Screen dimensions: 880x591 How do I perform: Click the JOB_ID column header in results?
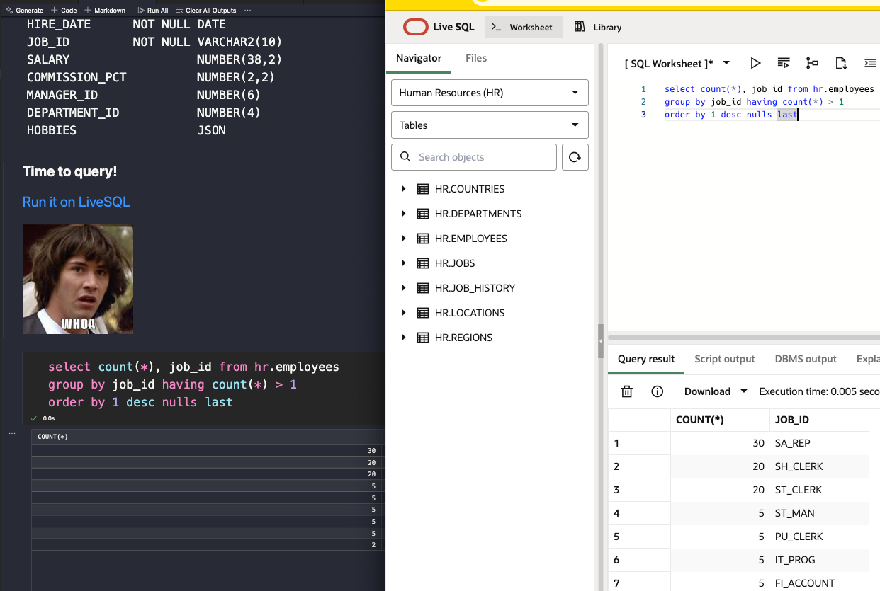pos(819,420)
